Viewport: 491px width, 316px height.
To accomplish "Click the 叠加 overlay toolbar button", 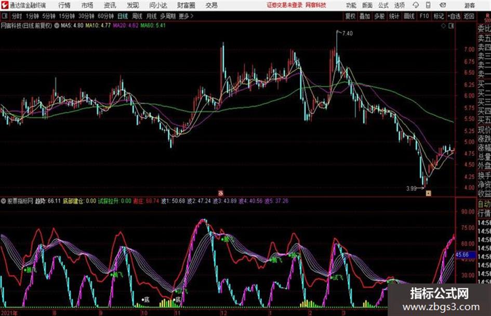I will (365, 16).
